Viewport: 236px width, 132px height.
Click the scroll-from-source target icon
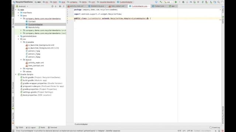pyautogui.click(x=52, y=6)
